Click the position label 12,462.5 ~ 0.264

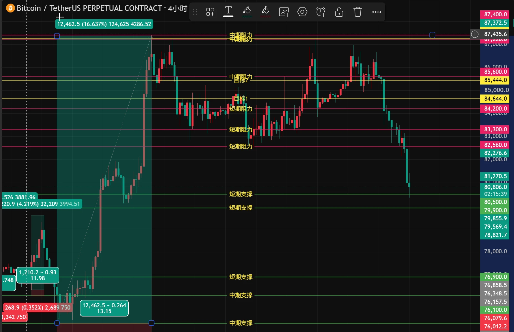click(104, 308)
